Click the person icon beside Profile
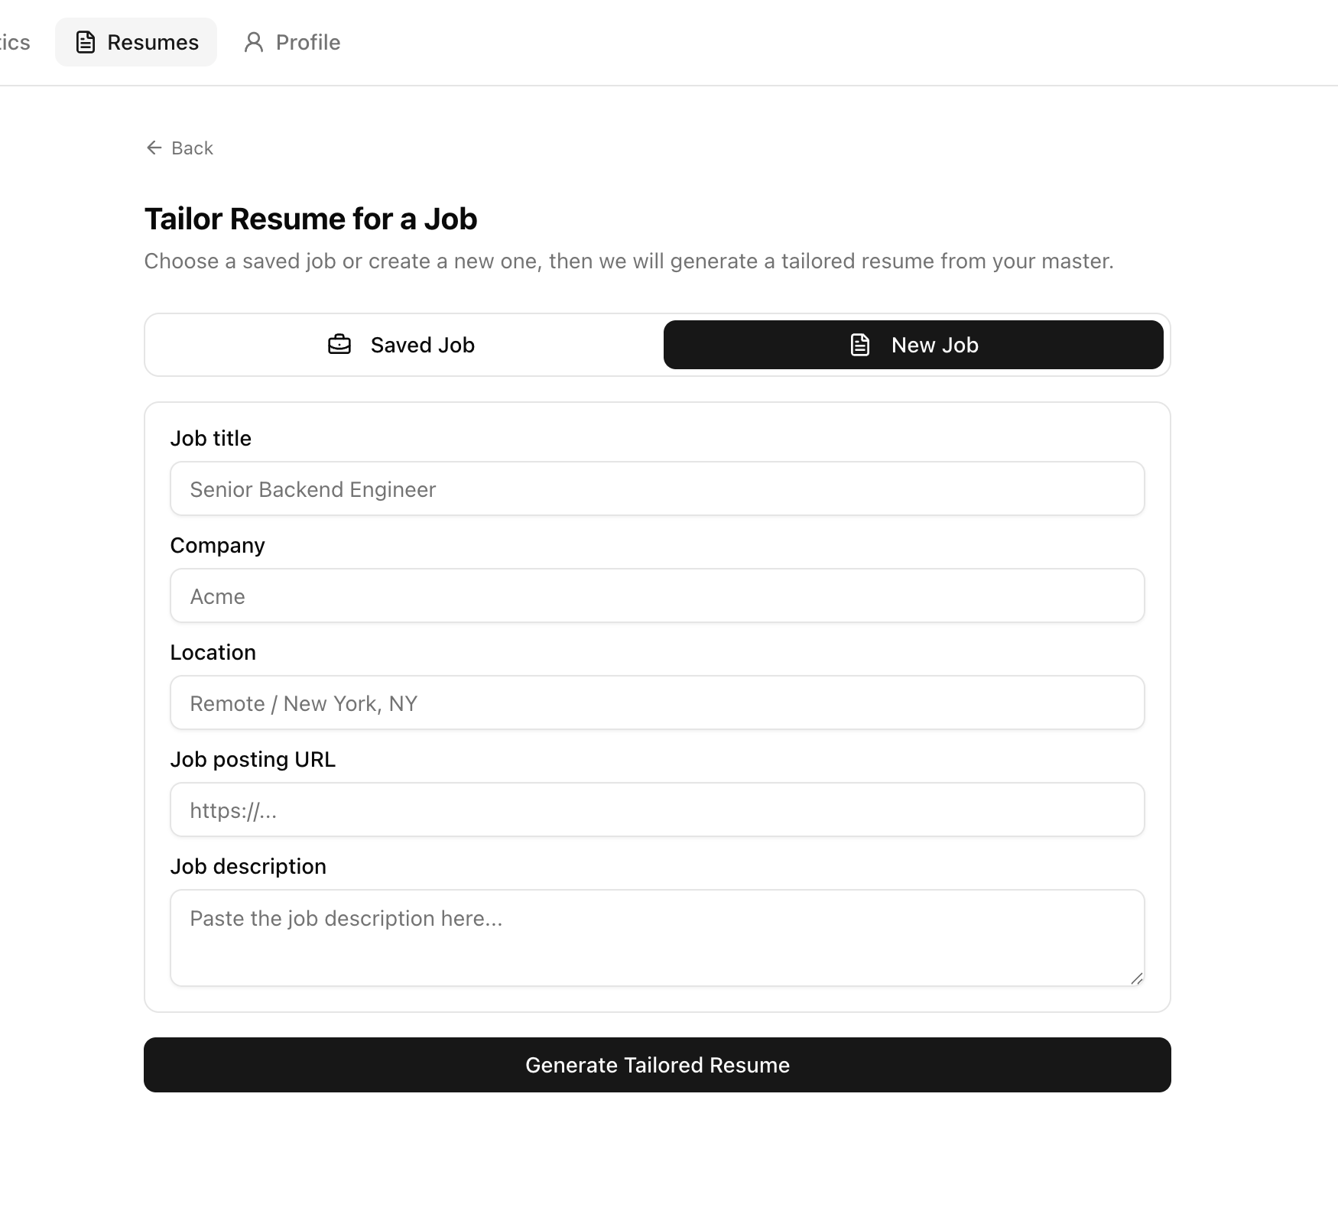Viewport: 1338px width, 1217px height. click(x=254, y=42)
